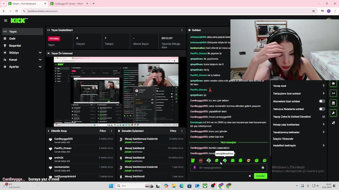The height and width of the screenshot is (190, 339).
Task: Open three-dot menu of Denetim Eylemleri panel
Action: pyautogui.click(x=182, y=131)
